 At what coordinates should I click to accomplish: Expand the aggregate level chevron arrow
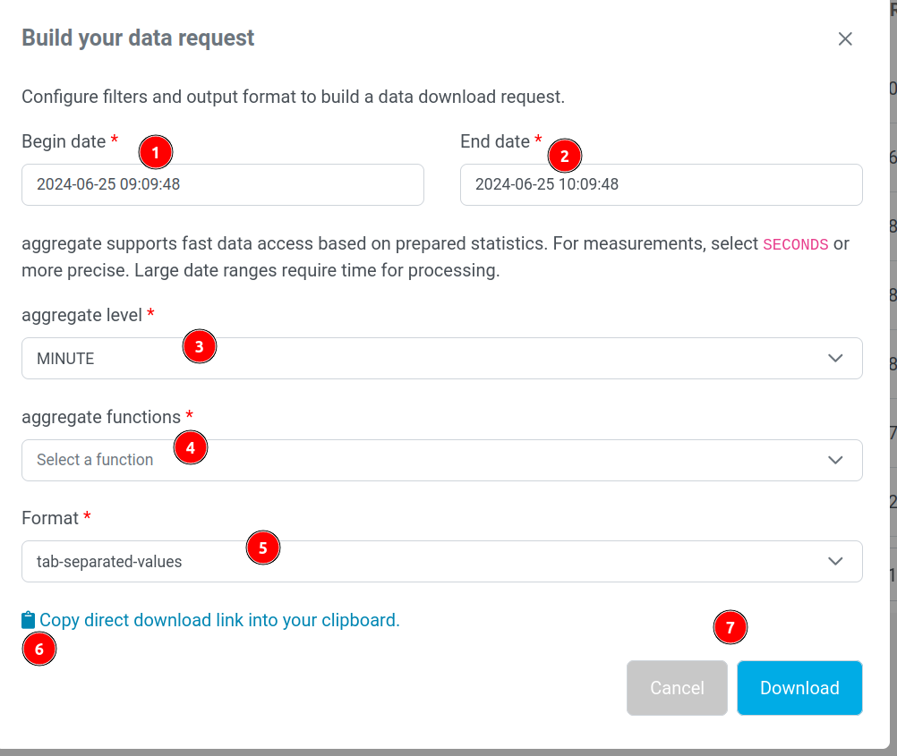pos(835,358)
